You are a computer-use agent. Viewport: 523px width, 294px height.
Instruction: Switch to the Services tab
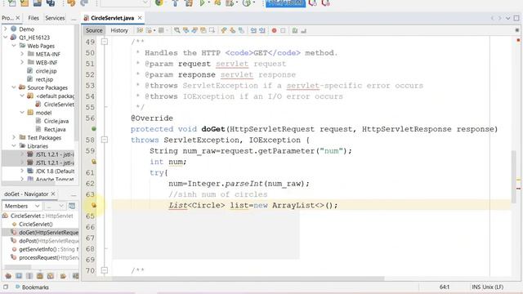point(55,18)
